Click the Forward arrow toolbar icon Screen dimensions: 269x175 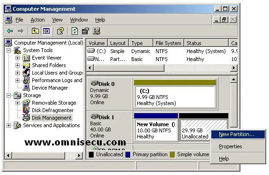(x=21, y=31)
